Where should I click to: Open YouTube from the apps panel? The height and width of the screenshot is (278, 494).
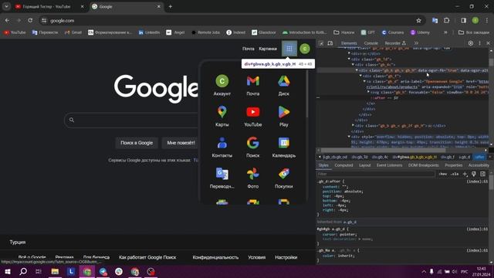coord(253,116)
